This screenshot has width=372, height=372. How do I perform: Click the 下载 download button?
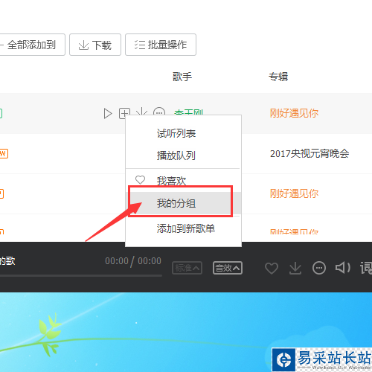click(95, 45)
